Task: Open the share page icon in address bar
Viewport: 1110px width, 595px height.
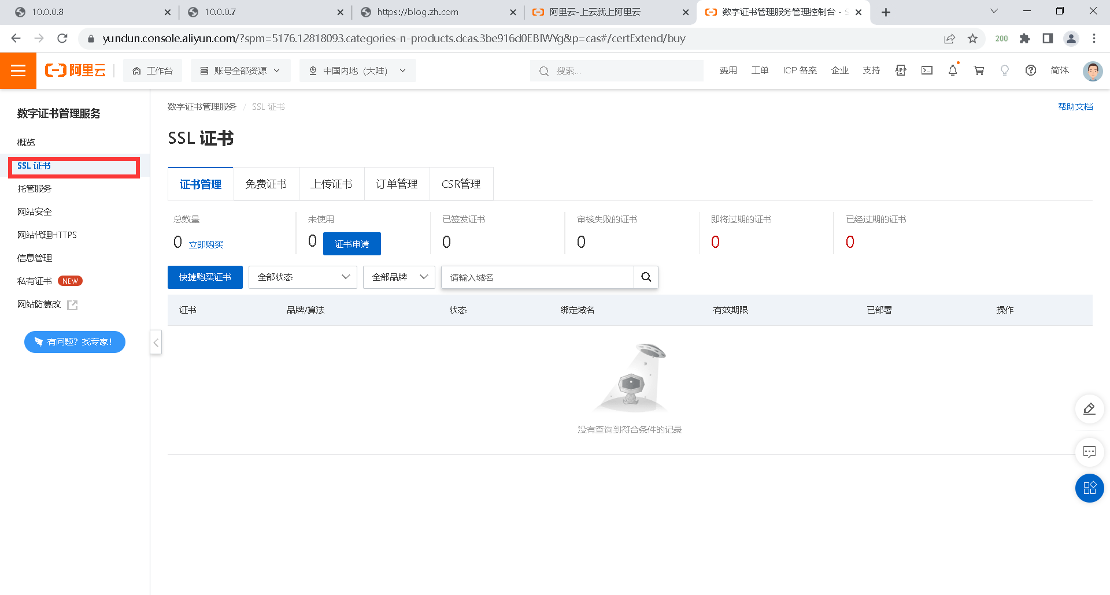Action: 949,38
